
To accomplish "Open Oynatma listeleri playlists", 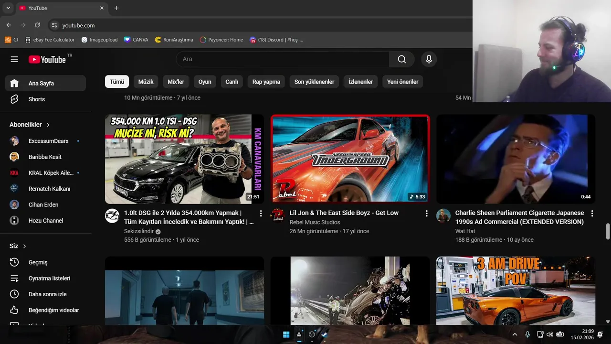I will 45,278.
